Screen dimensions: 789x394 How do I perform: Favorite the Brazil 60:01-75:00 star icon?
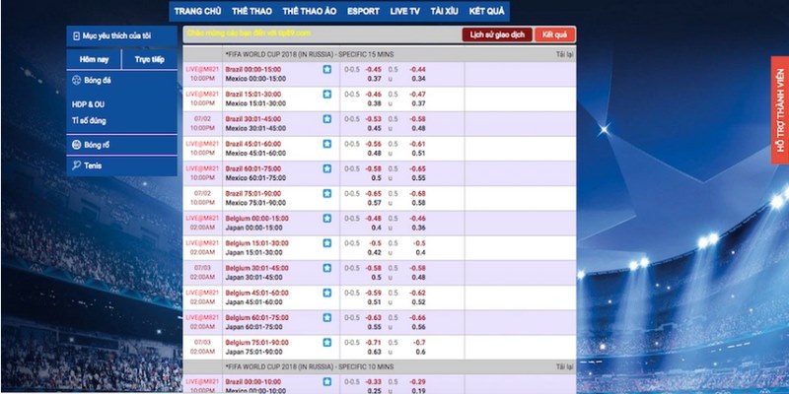click(327, 168)
